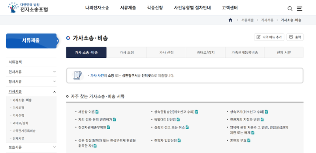Switch to the 가사 신청 tab
This screenshot has width=316, height=153.
click(x=166, y=53)
